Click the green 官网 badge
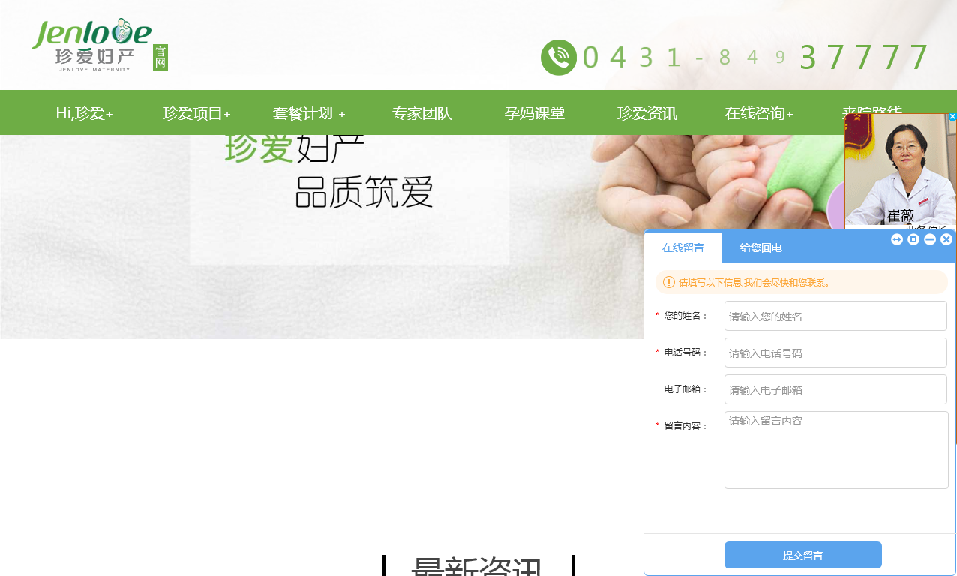Viewport: 957px width, 576px height. tap(160, 58)
